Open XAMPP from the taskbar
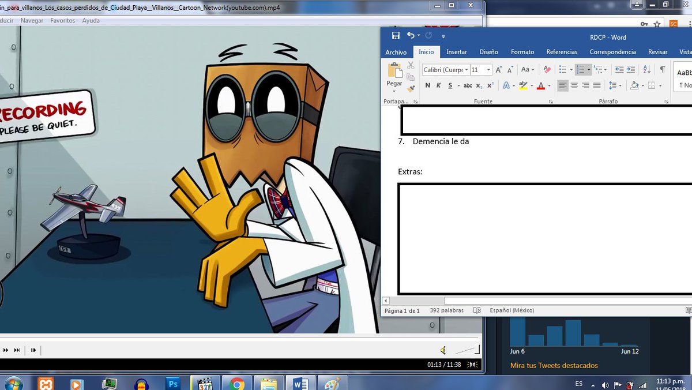692x390 pixels. coord(46,383)
